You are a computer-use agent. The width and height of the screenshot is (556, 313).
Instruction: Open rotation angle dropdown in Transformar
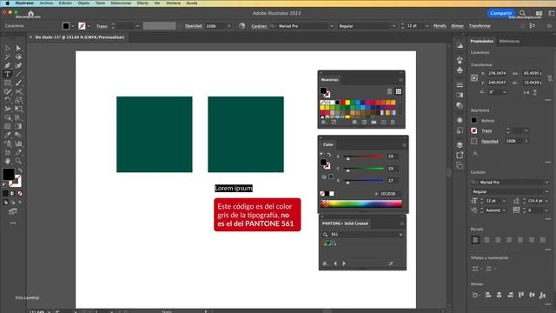coord(505,92)
